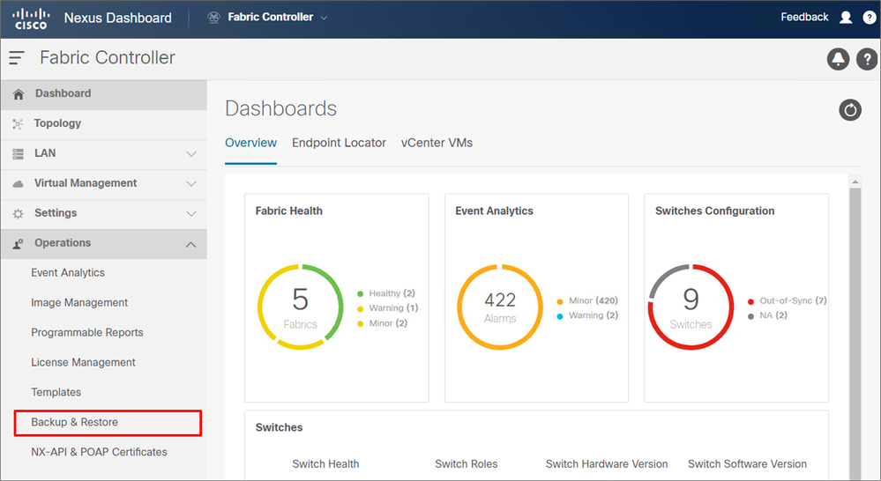Open the user profile icon

coord(846,18)
